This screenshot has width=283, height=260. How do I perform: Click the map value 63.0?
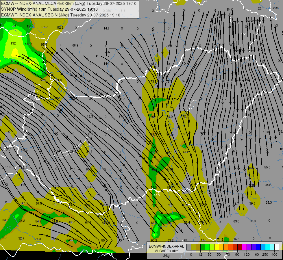tap(236, 221)
